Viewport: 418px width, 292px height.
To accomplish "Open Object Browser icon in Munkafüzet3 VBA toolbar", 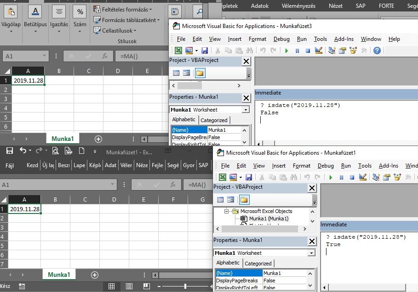I will [353, 51].
